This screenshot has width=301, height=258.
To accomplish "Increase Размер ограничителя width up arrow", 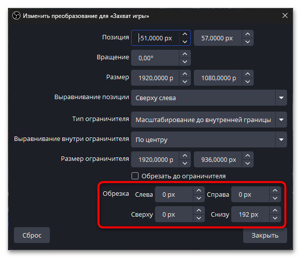I will coord(185,155).
